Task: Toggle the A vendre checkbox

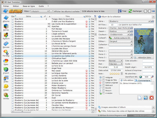Action: pyautogui.click(x=104, y=93)
